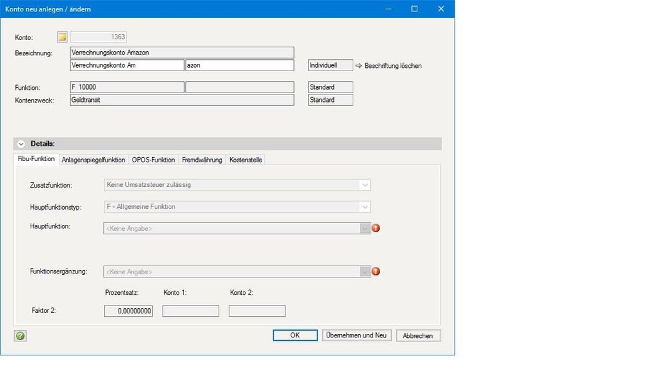
Task: Open the green help icon at bottom left
Action: pyautogui.click(x=20, y=336)
